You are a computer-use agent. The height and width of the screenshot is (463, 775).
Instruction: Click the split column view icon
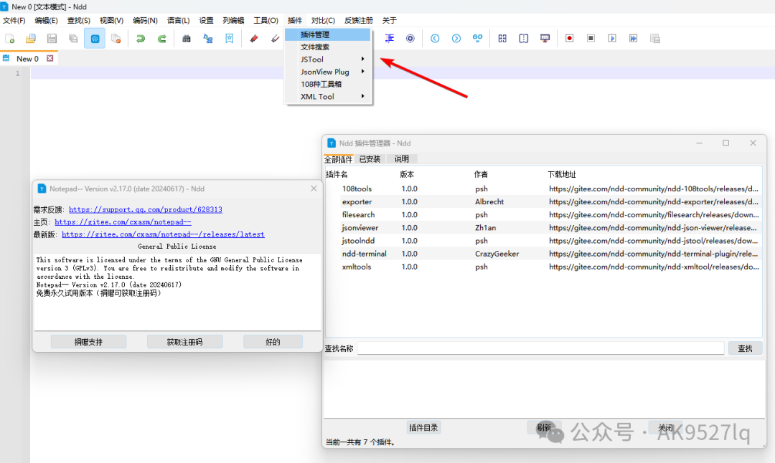[523, 39]
